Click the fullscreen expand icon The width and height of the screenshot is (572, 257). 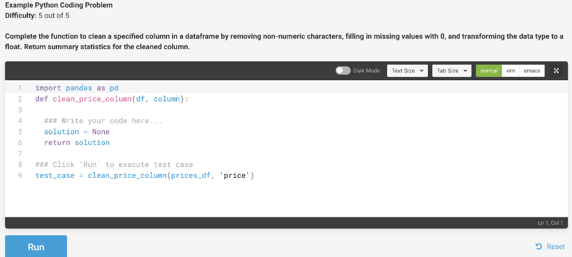[556, 71]
